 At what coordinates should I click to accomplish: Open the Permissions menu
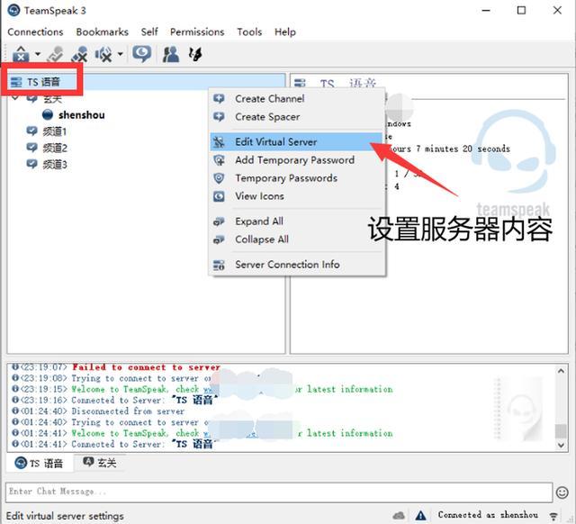(197, 32)
